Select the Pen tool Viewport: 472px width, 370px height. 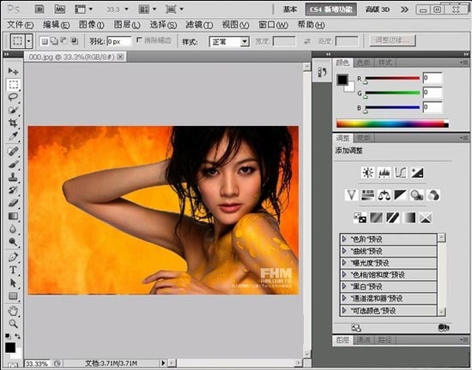(13, 257)
